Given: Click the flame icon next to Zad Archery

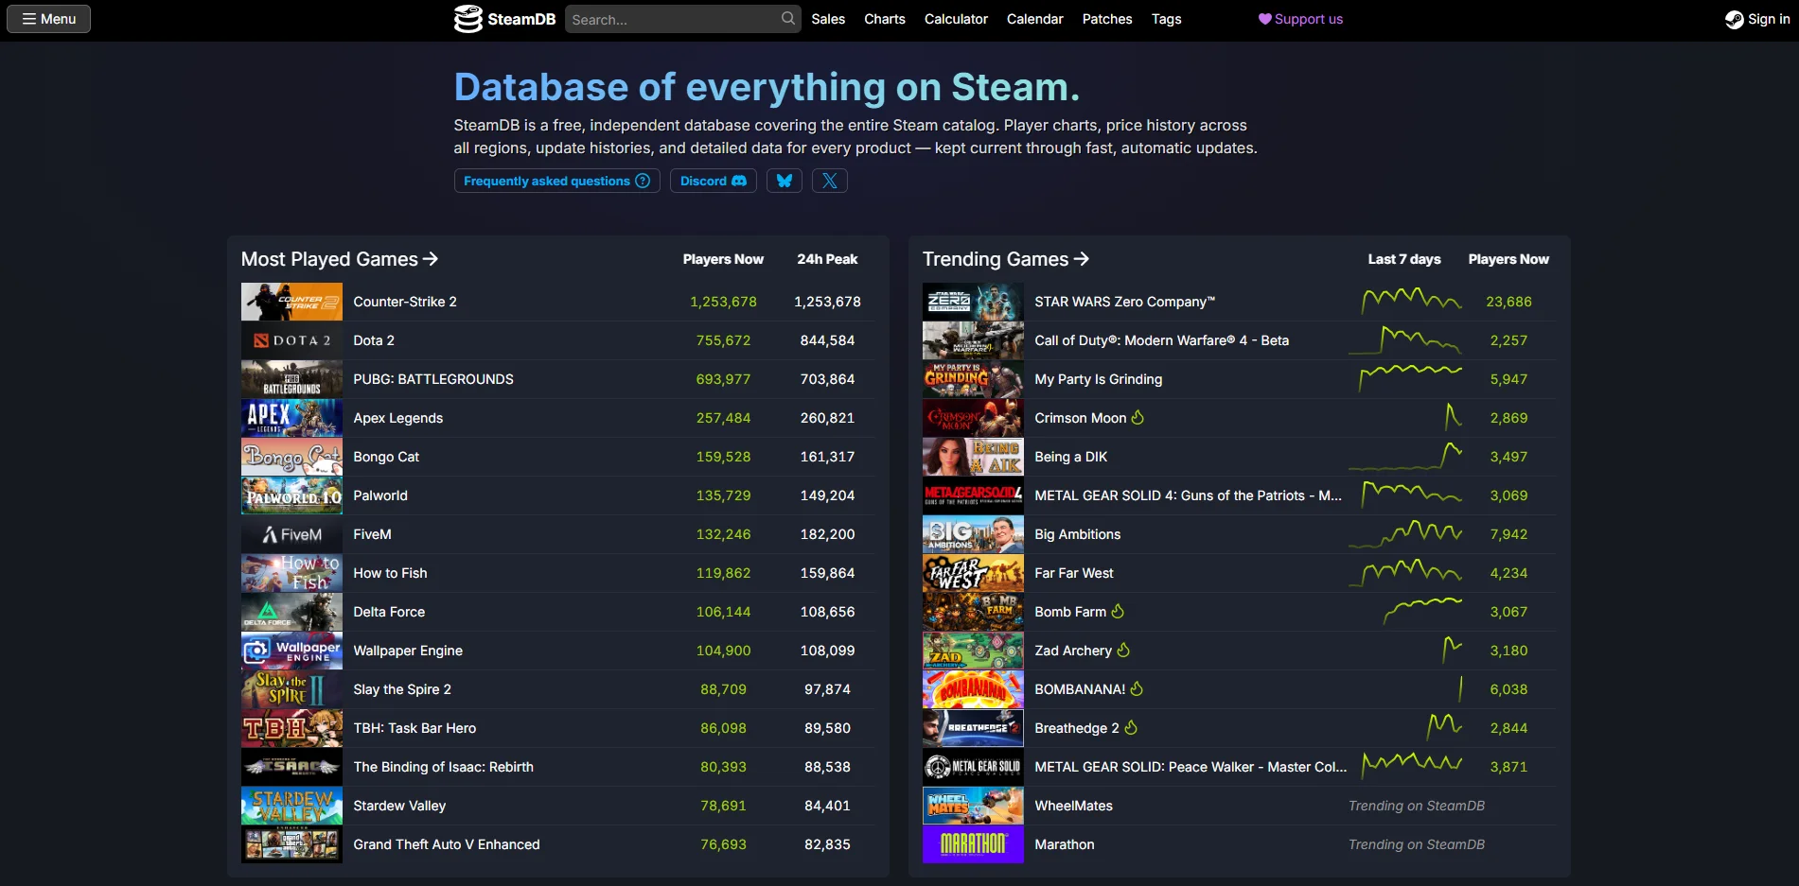Looking at the screenshot, I should (1123, 650).
